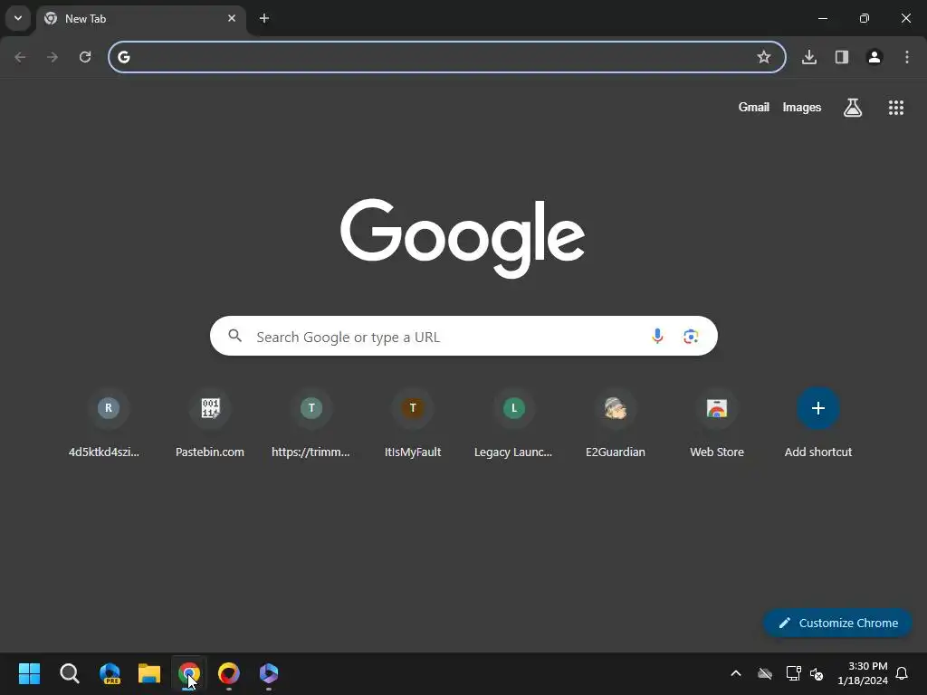Open Search Labs flask icon
Image resolution: width=927 pixels, height=695 pixels.
click(853, 108)
